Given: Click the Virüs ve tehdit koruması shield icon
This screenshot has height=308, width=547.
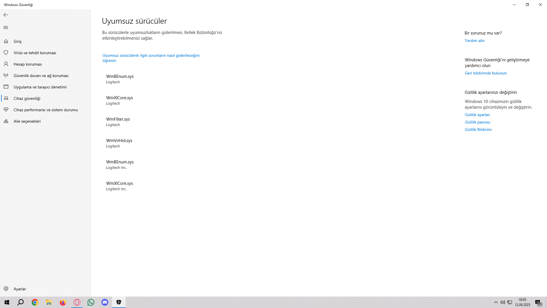Looking at the screenshot, I should tap(6, 53).
